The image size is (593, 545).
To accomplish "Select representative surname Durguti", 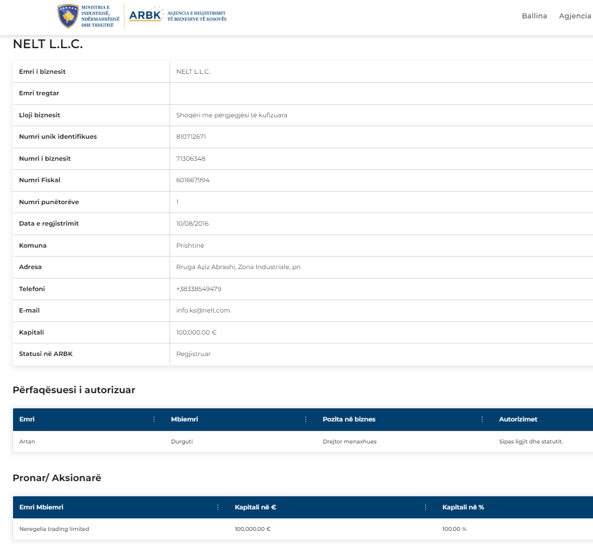I will [182, 442].
